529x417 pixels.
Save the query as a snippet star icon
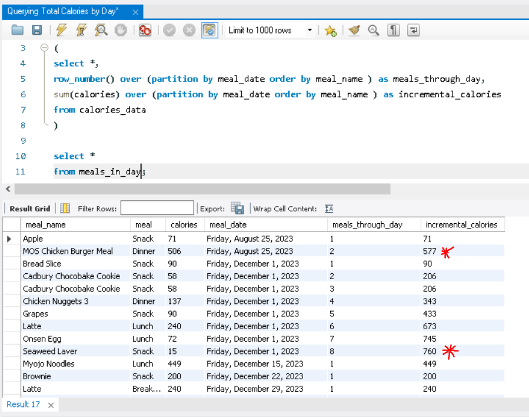(330, 30)
